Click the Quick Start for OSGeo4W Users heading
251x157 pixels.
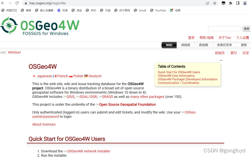pyautogui.click(x=67, y=139)
